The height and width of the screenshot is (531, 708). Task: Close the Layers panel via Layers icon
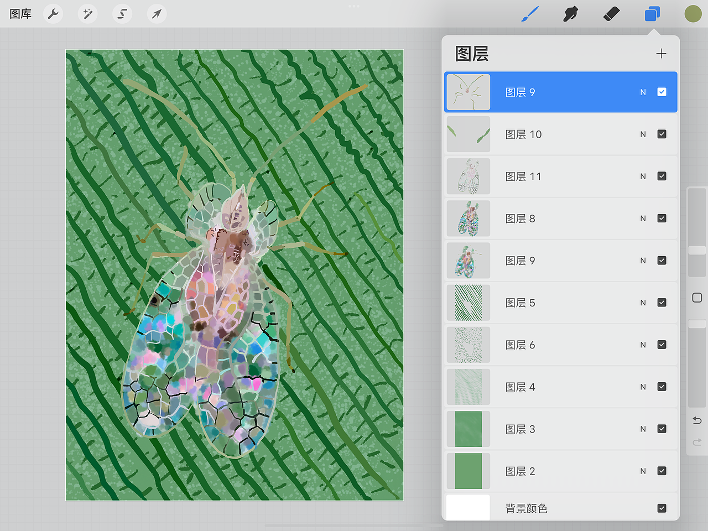pyautogui.click(x=652, y=14)
